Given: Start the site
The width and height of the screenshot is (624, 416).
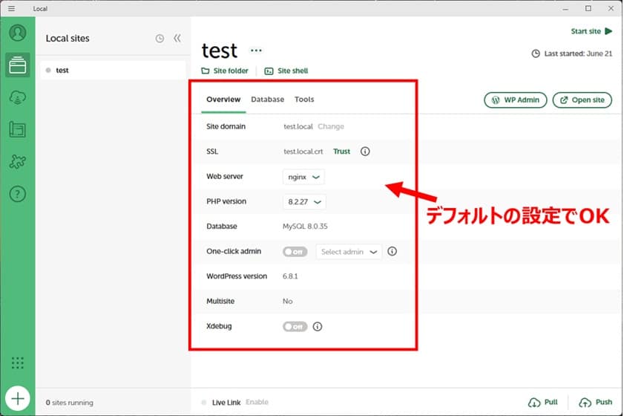Looking at the screenshot, I should (591, 31).
